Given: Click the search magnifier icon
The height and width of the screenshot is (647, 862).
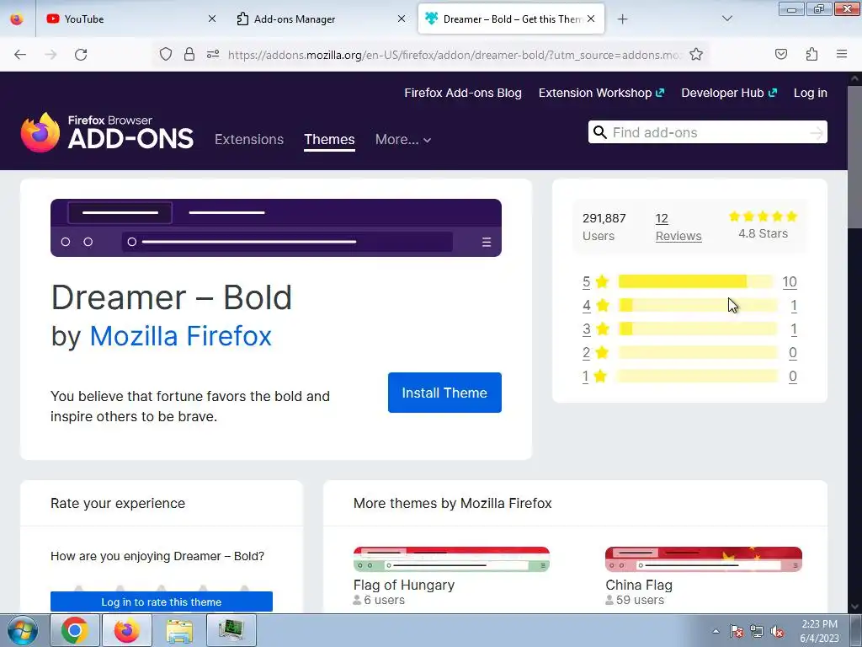Looking at the screenshot, I should [x=600, y=132].
